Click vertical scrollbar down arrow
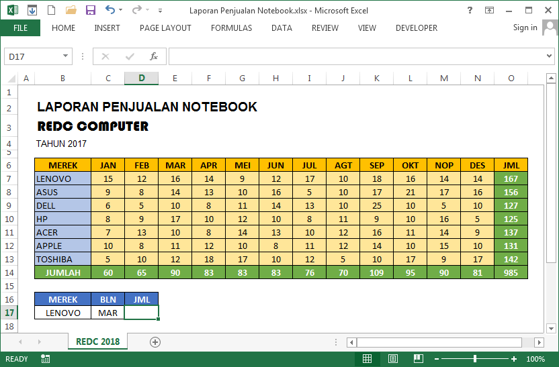Image resolution: width=559 pixels, height=367 pixels. (551, 328)
